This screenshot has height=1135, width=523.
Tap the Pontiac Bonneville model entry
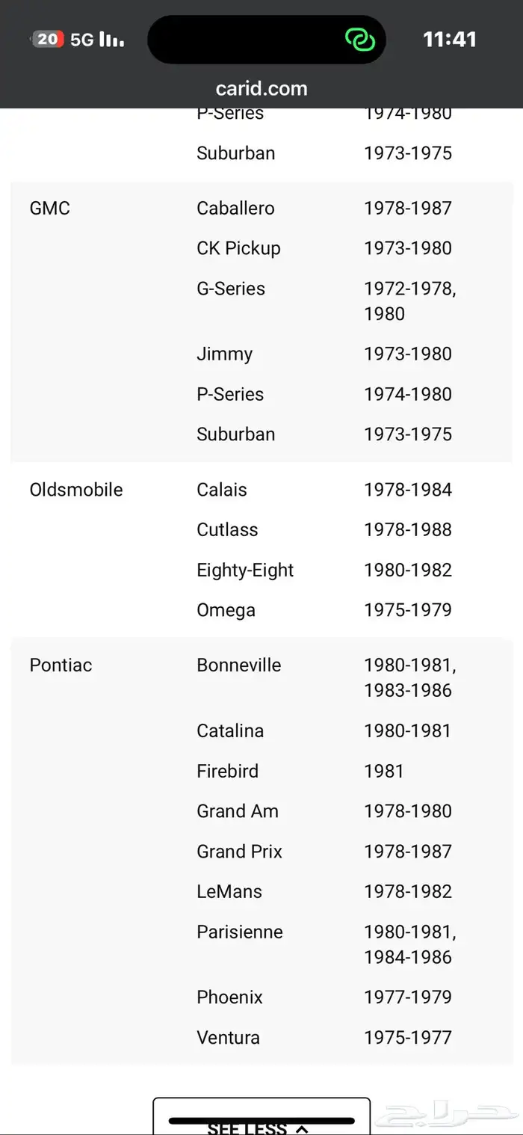point(239,665)
